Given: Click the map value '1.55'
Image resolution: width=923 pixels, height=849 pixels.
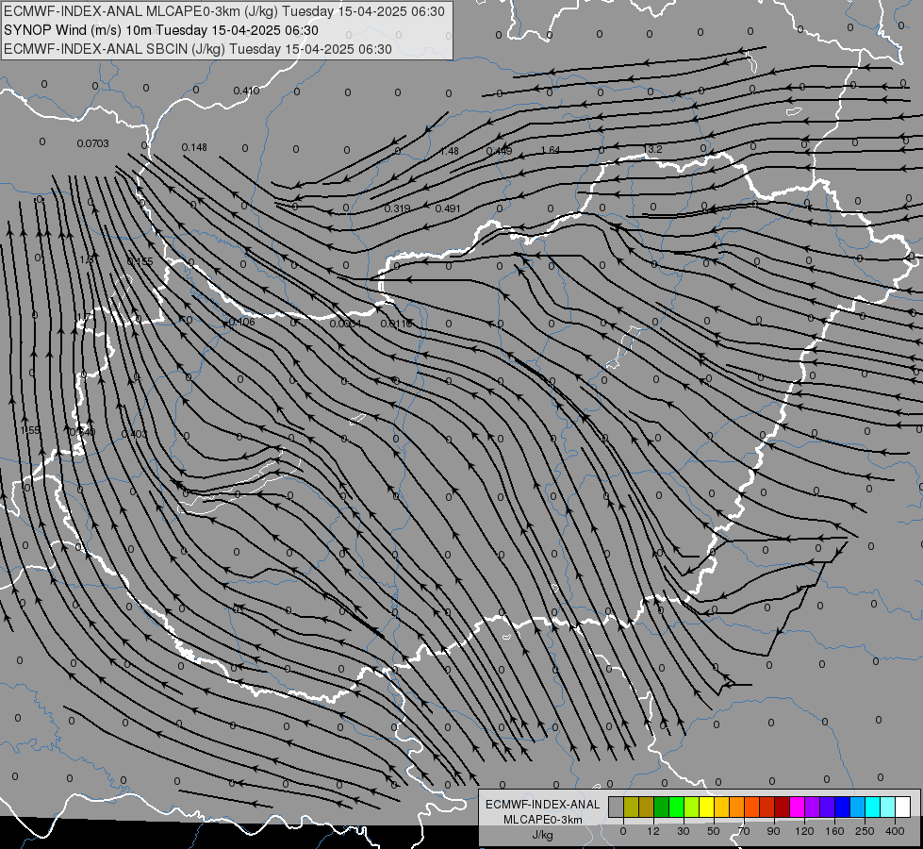Looking at the screenshot, I should click(x=30, y=431).
